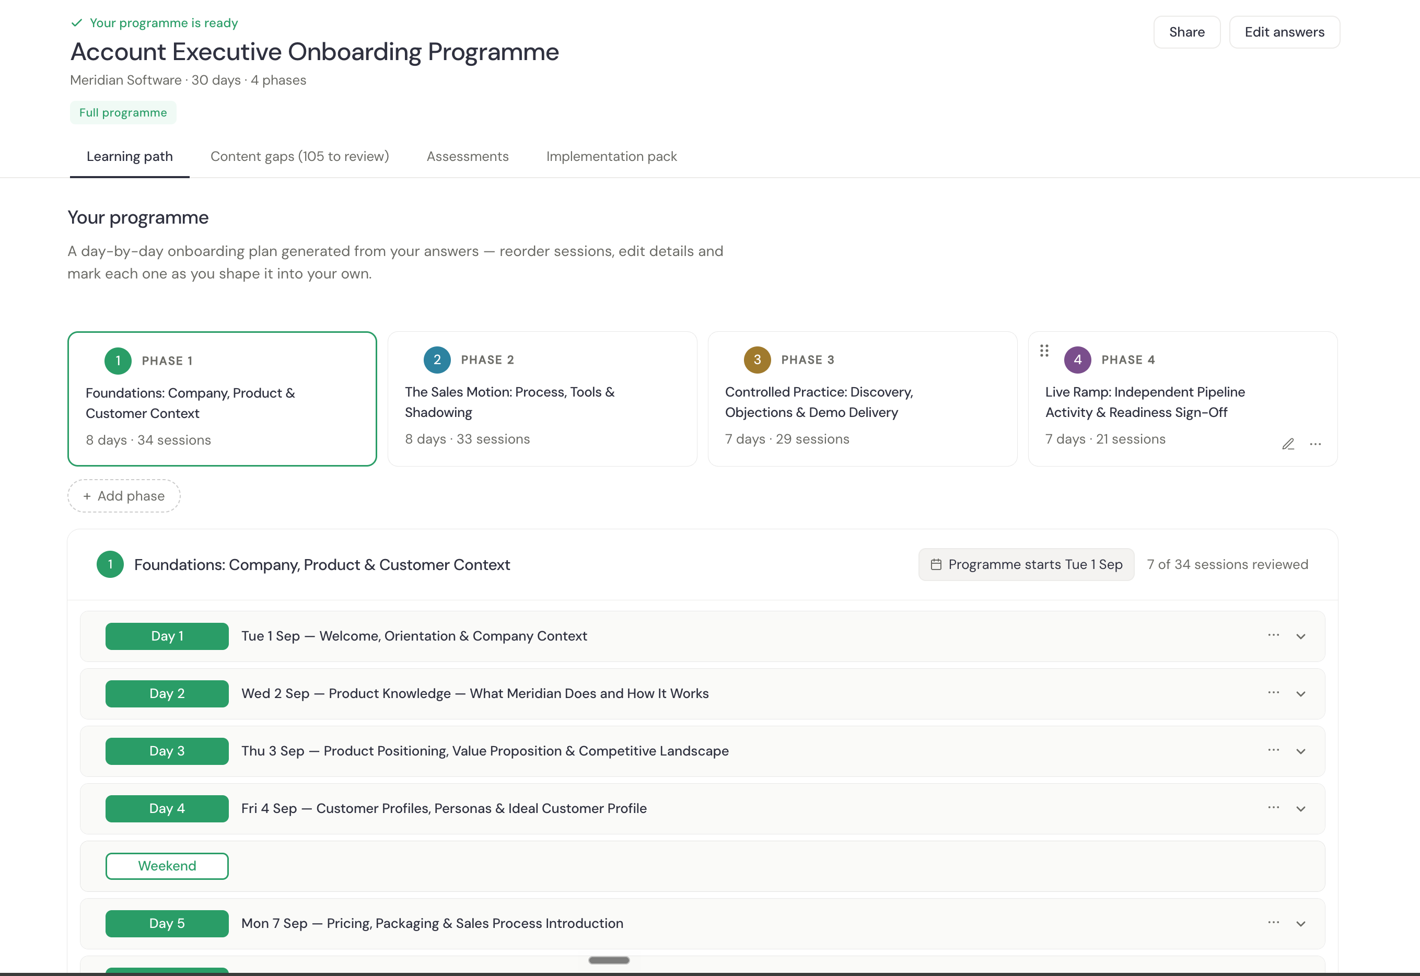
Task: Click the green checkmark beside programme ready
Action: 76,22
